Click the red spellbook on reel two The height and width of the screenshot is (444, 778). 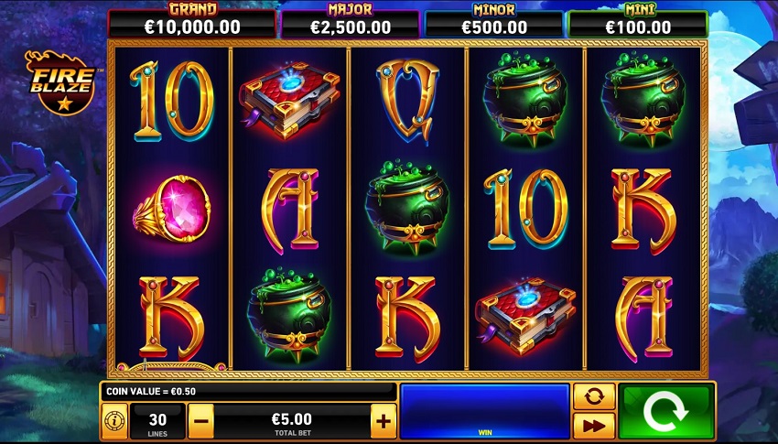point(290,100)
